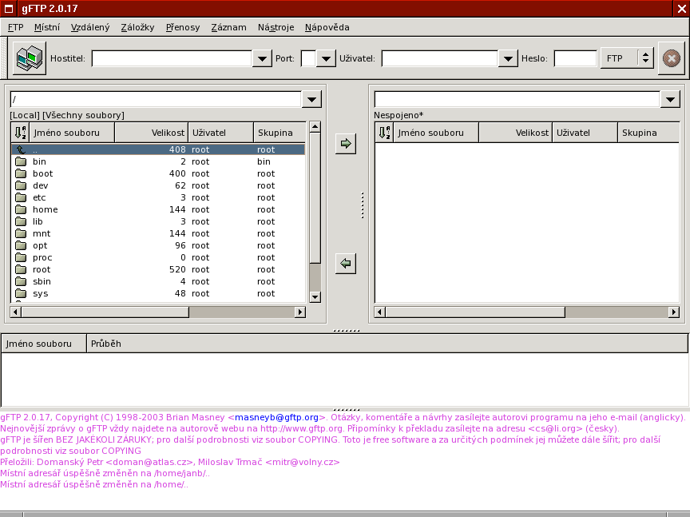The image size is (690, 517).
Task: Click the 'bin' group value in bin row
Action: click(264, 161)
